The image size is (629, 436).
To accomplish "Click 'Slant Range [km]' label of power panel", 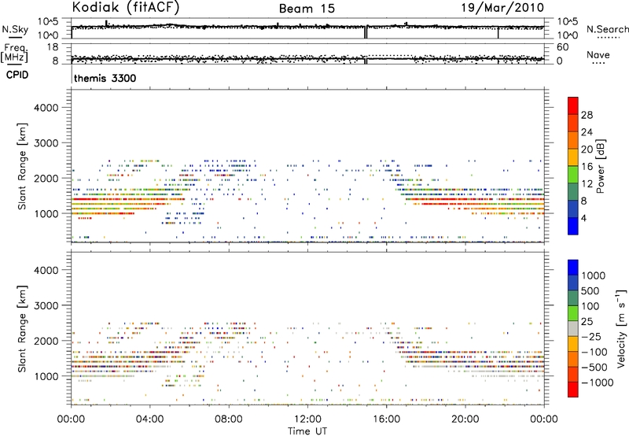I will point(22,166).
